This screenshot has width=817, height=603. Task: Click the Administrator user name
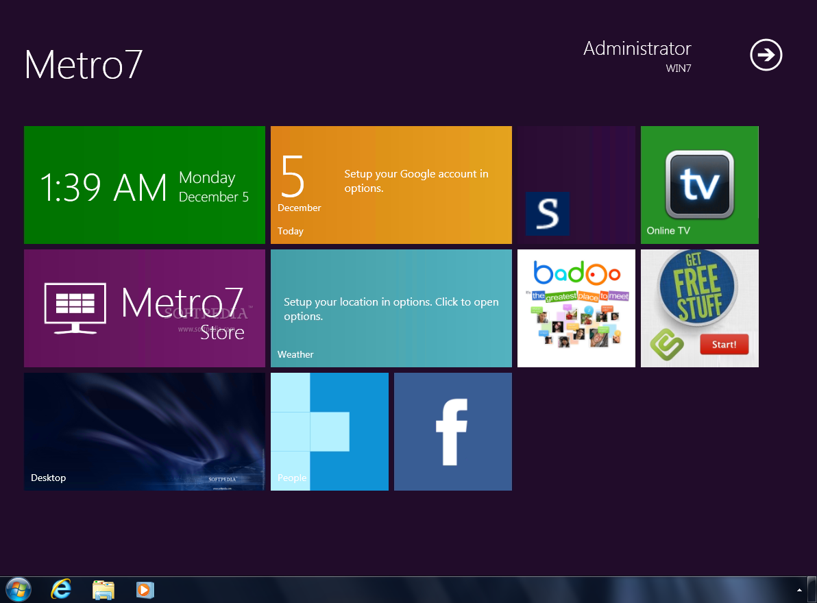637,49
